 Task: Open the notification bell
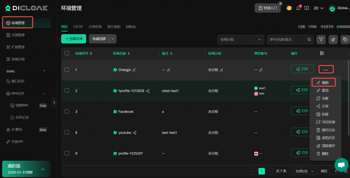tap(298, 8)
